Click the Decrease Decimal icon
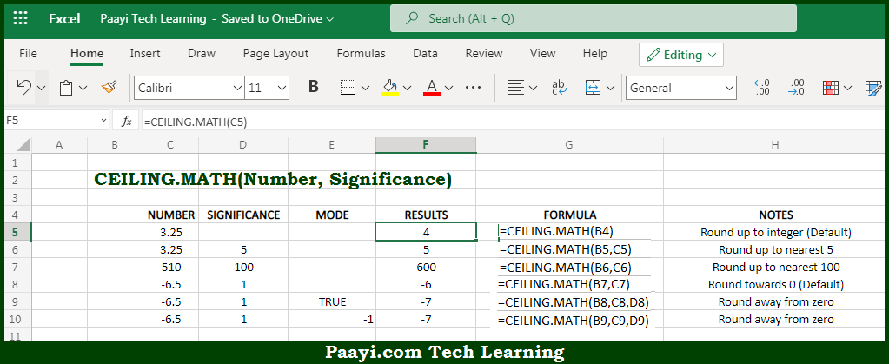Image resolution: width=889 pixels, height=364 pixels. pyautogui.click(x=796, y=88)
